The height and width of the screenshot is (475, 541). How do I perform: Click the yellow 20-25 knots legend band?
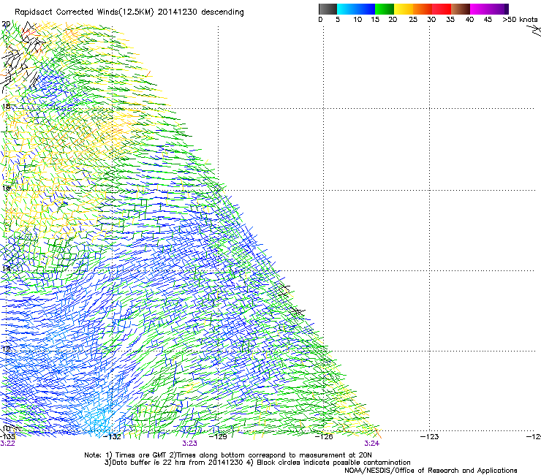[x=404, y=9]
